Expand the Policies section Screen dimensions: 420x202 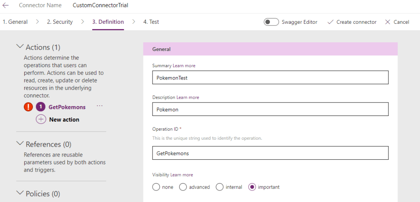20,193
